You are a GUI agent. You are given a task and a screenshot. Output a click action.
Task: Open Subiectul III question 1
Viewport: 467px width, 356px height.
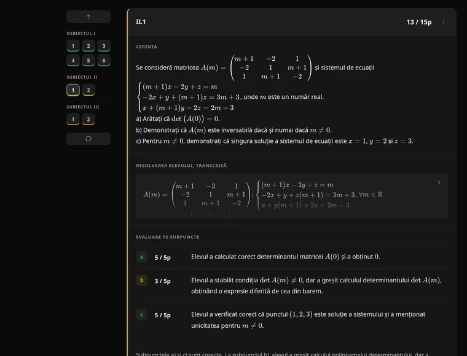coord(73,119)
